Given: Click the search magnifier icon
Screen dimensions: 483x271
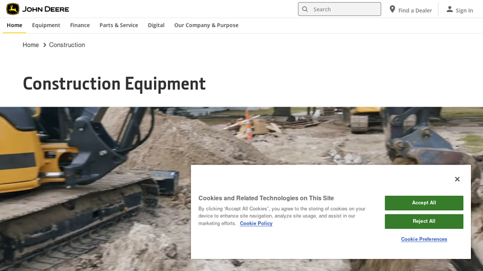Looking at the screenshot, I should [305, 9].
